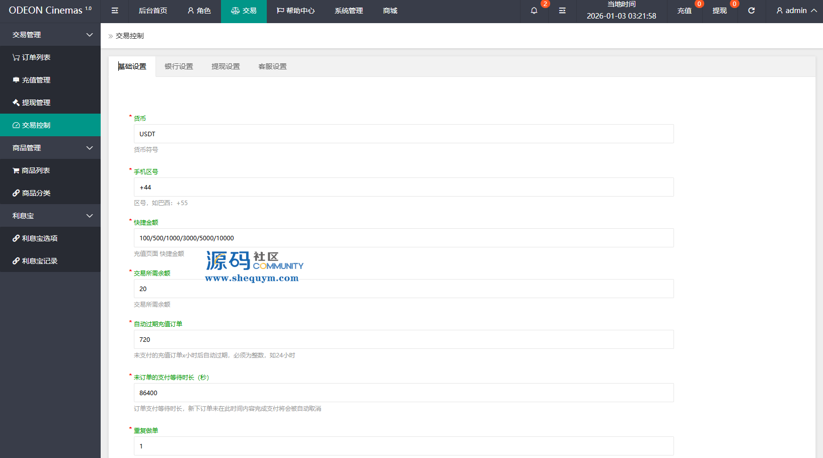The image size is (823, 458).
Task: Click the 货币 input field containing USDT
Action: coord(403,134)
